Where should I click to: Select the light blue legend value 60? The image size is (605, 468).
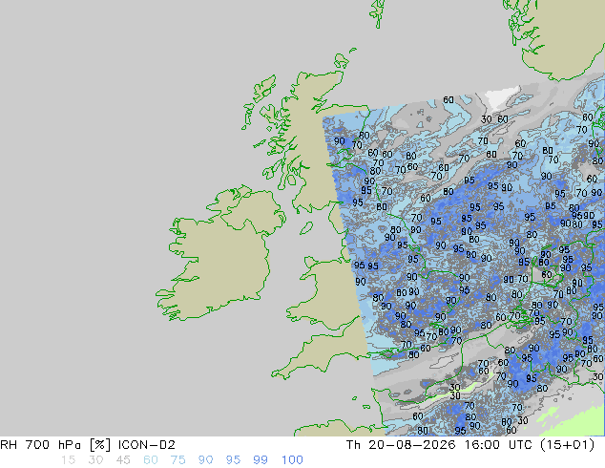[x=151, y=460]
